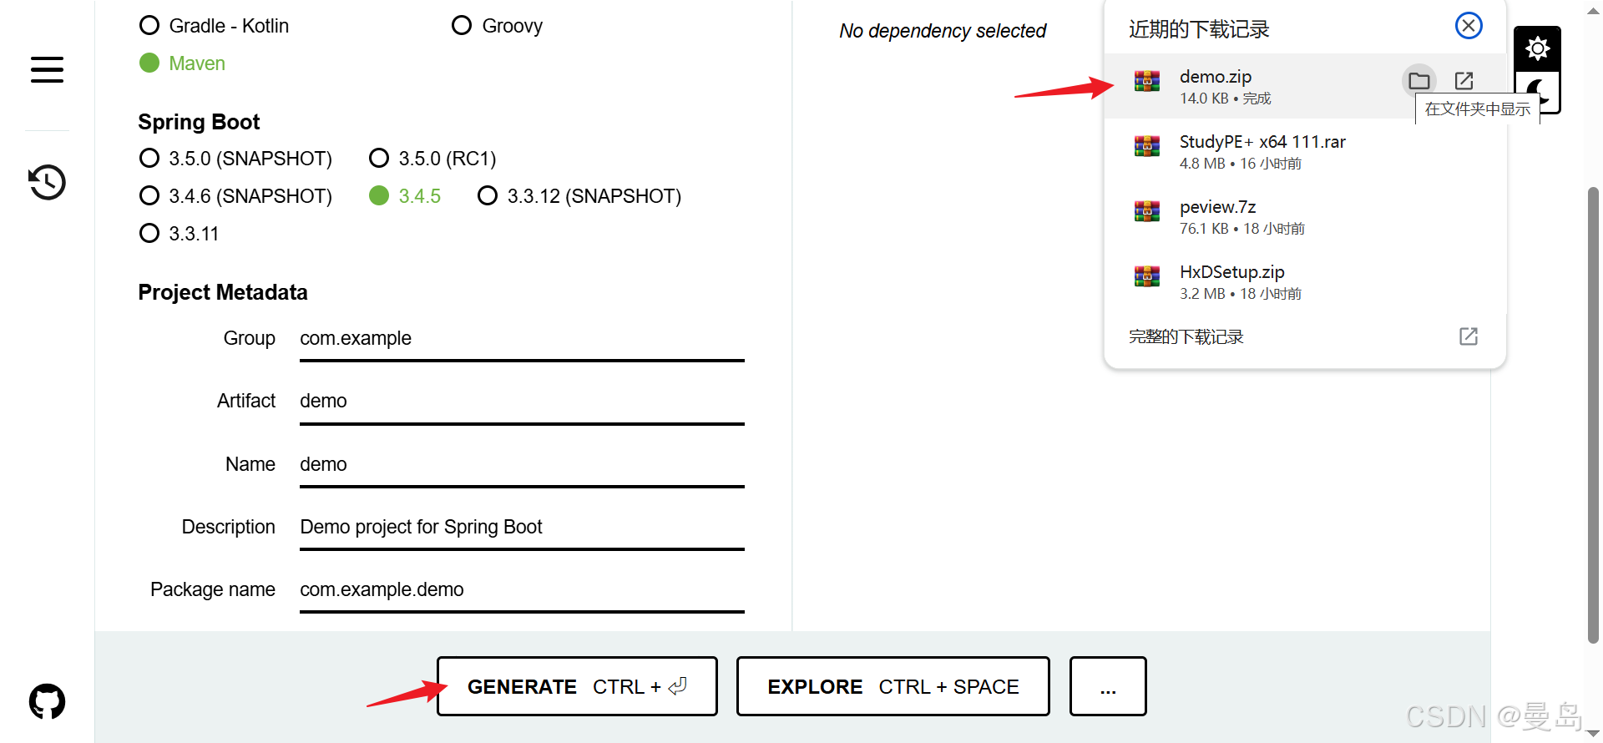Click the Project Metadata heading
This screenshot has width=1603, height=743.
223,292
